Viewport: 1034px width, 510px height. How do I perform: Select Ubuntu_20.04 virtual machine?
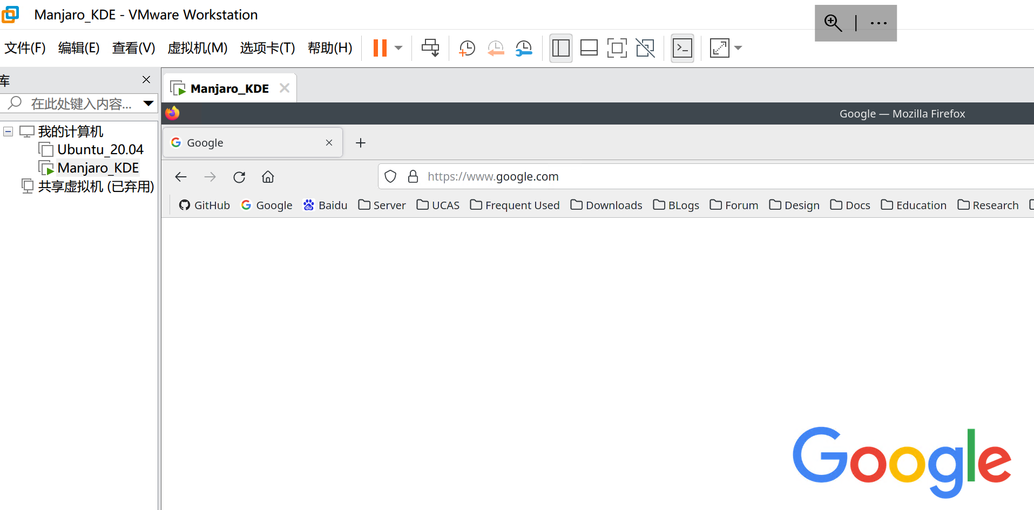100,149
